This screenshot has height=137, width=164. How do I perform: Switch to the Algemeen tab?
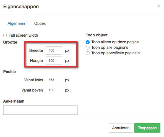pyautogui.click(x=16, y=23)
